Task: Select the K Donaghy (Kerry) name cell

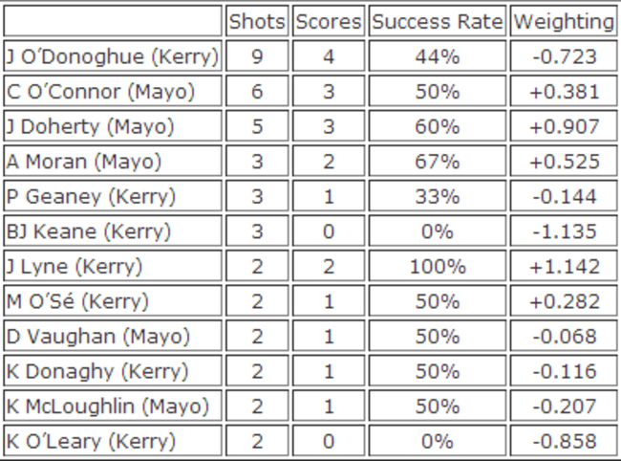Action: (96, 371)
